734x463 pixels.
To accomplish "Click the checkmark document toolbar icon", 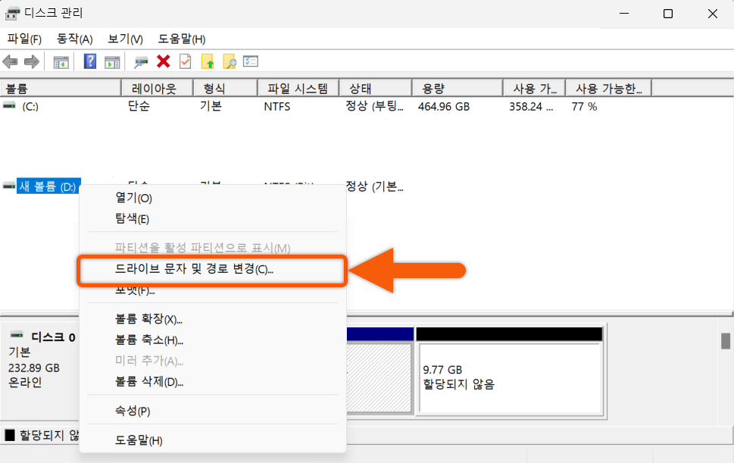I will pyautogui.click(x=186, y=61).
